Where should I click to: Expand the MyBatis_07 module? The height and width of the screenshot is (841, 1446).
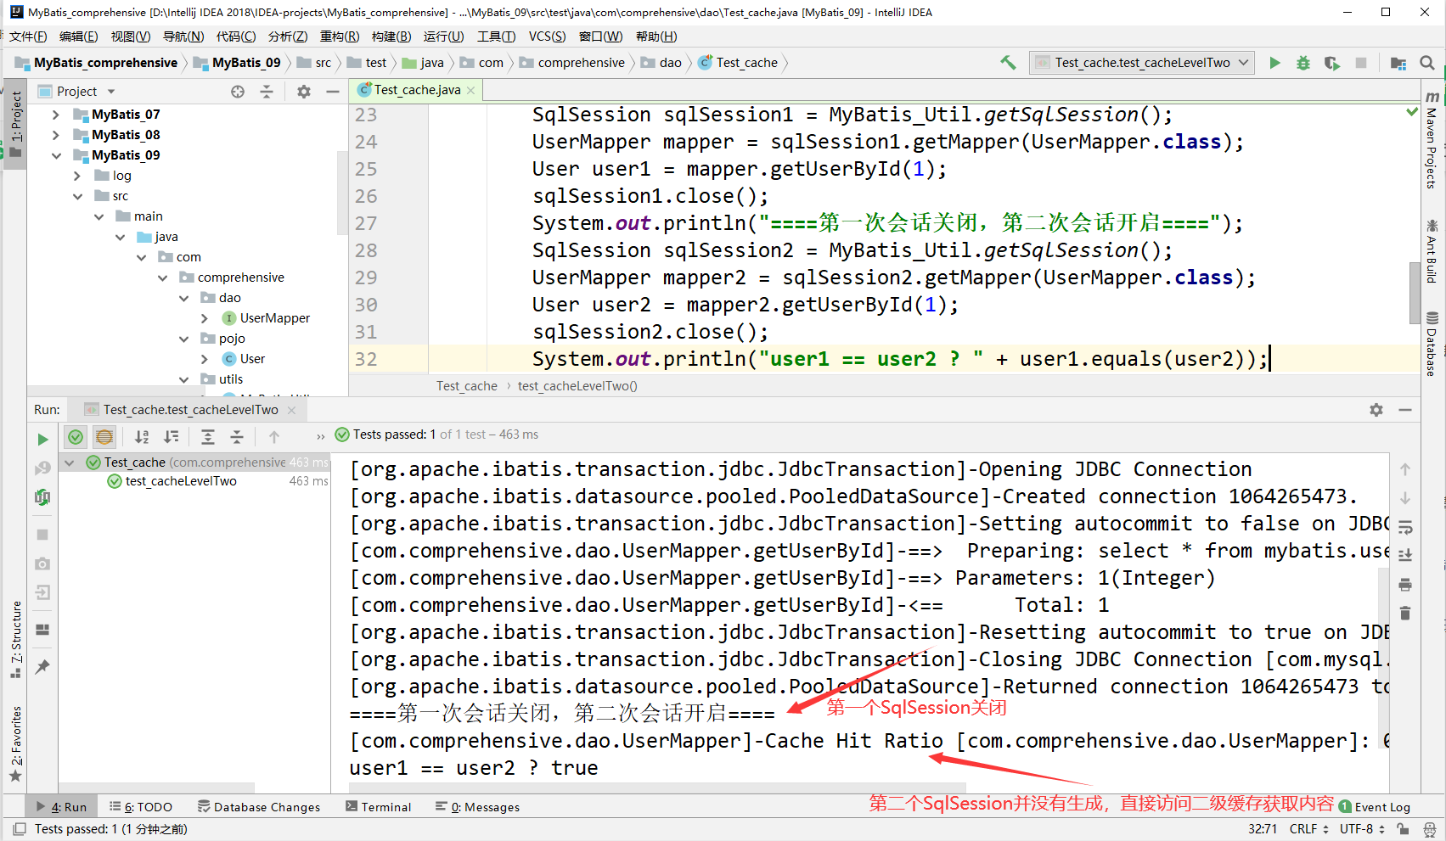[56, 115]
